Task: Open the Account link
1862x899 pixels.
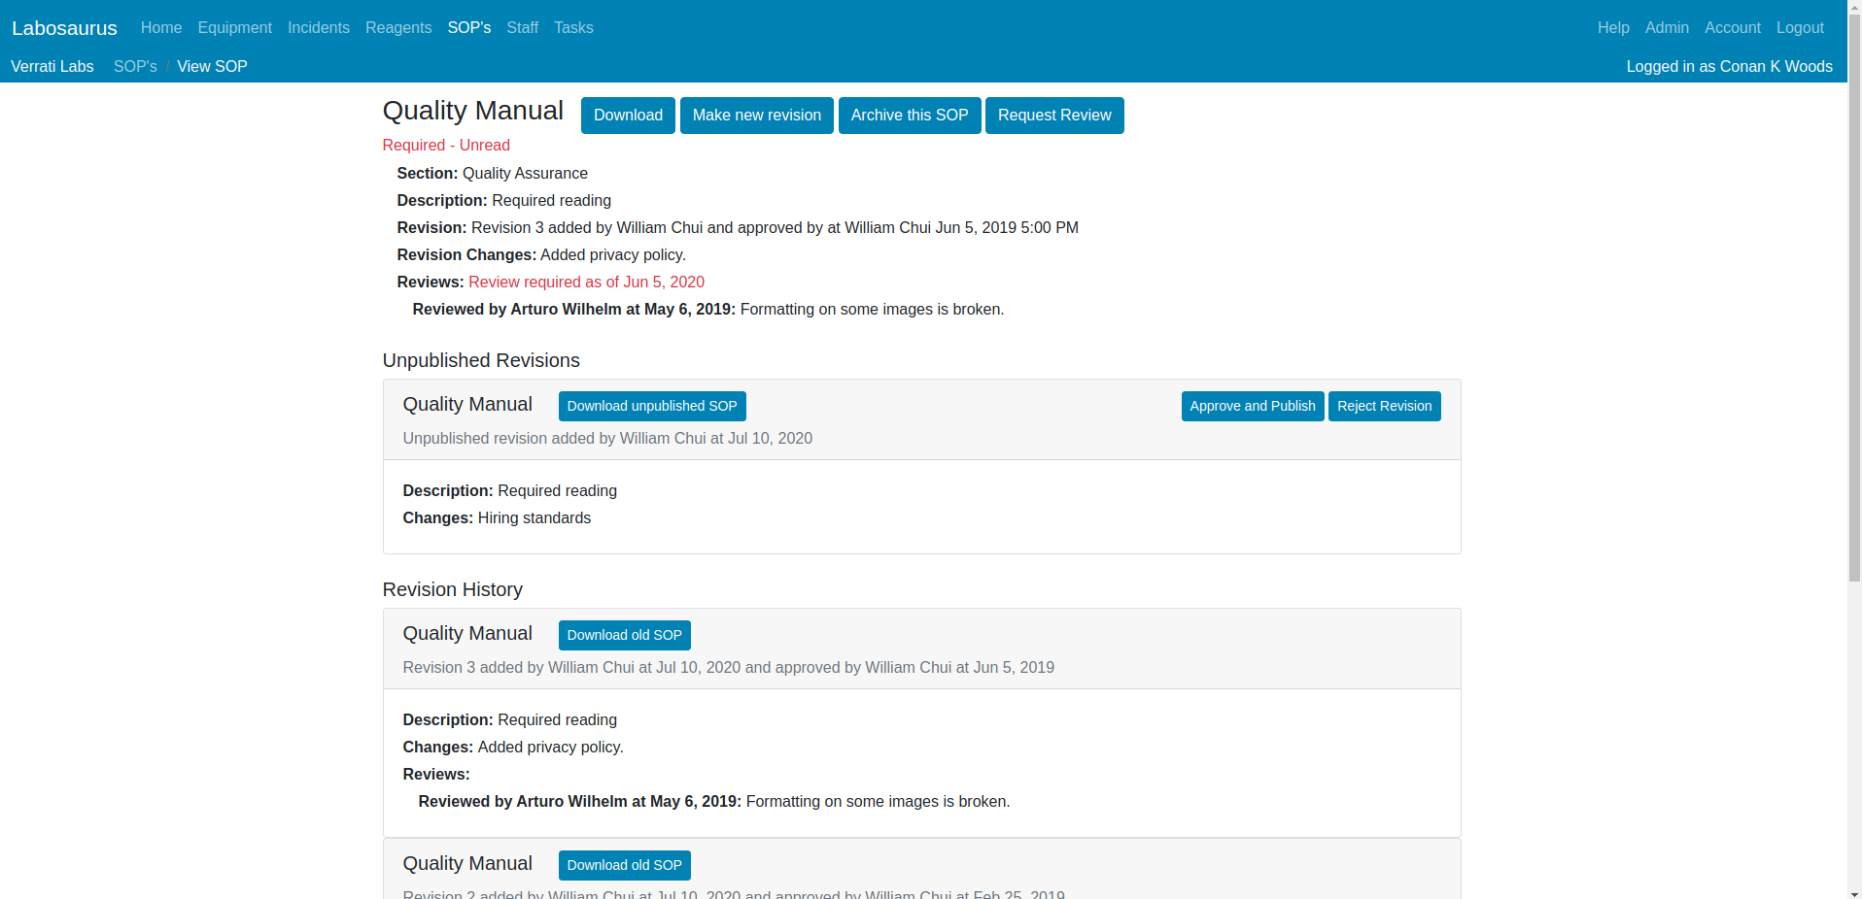Action: tap(1733, 28)
